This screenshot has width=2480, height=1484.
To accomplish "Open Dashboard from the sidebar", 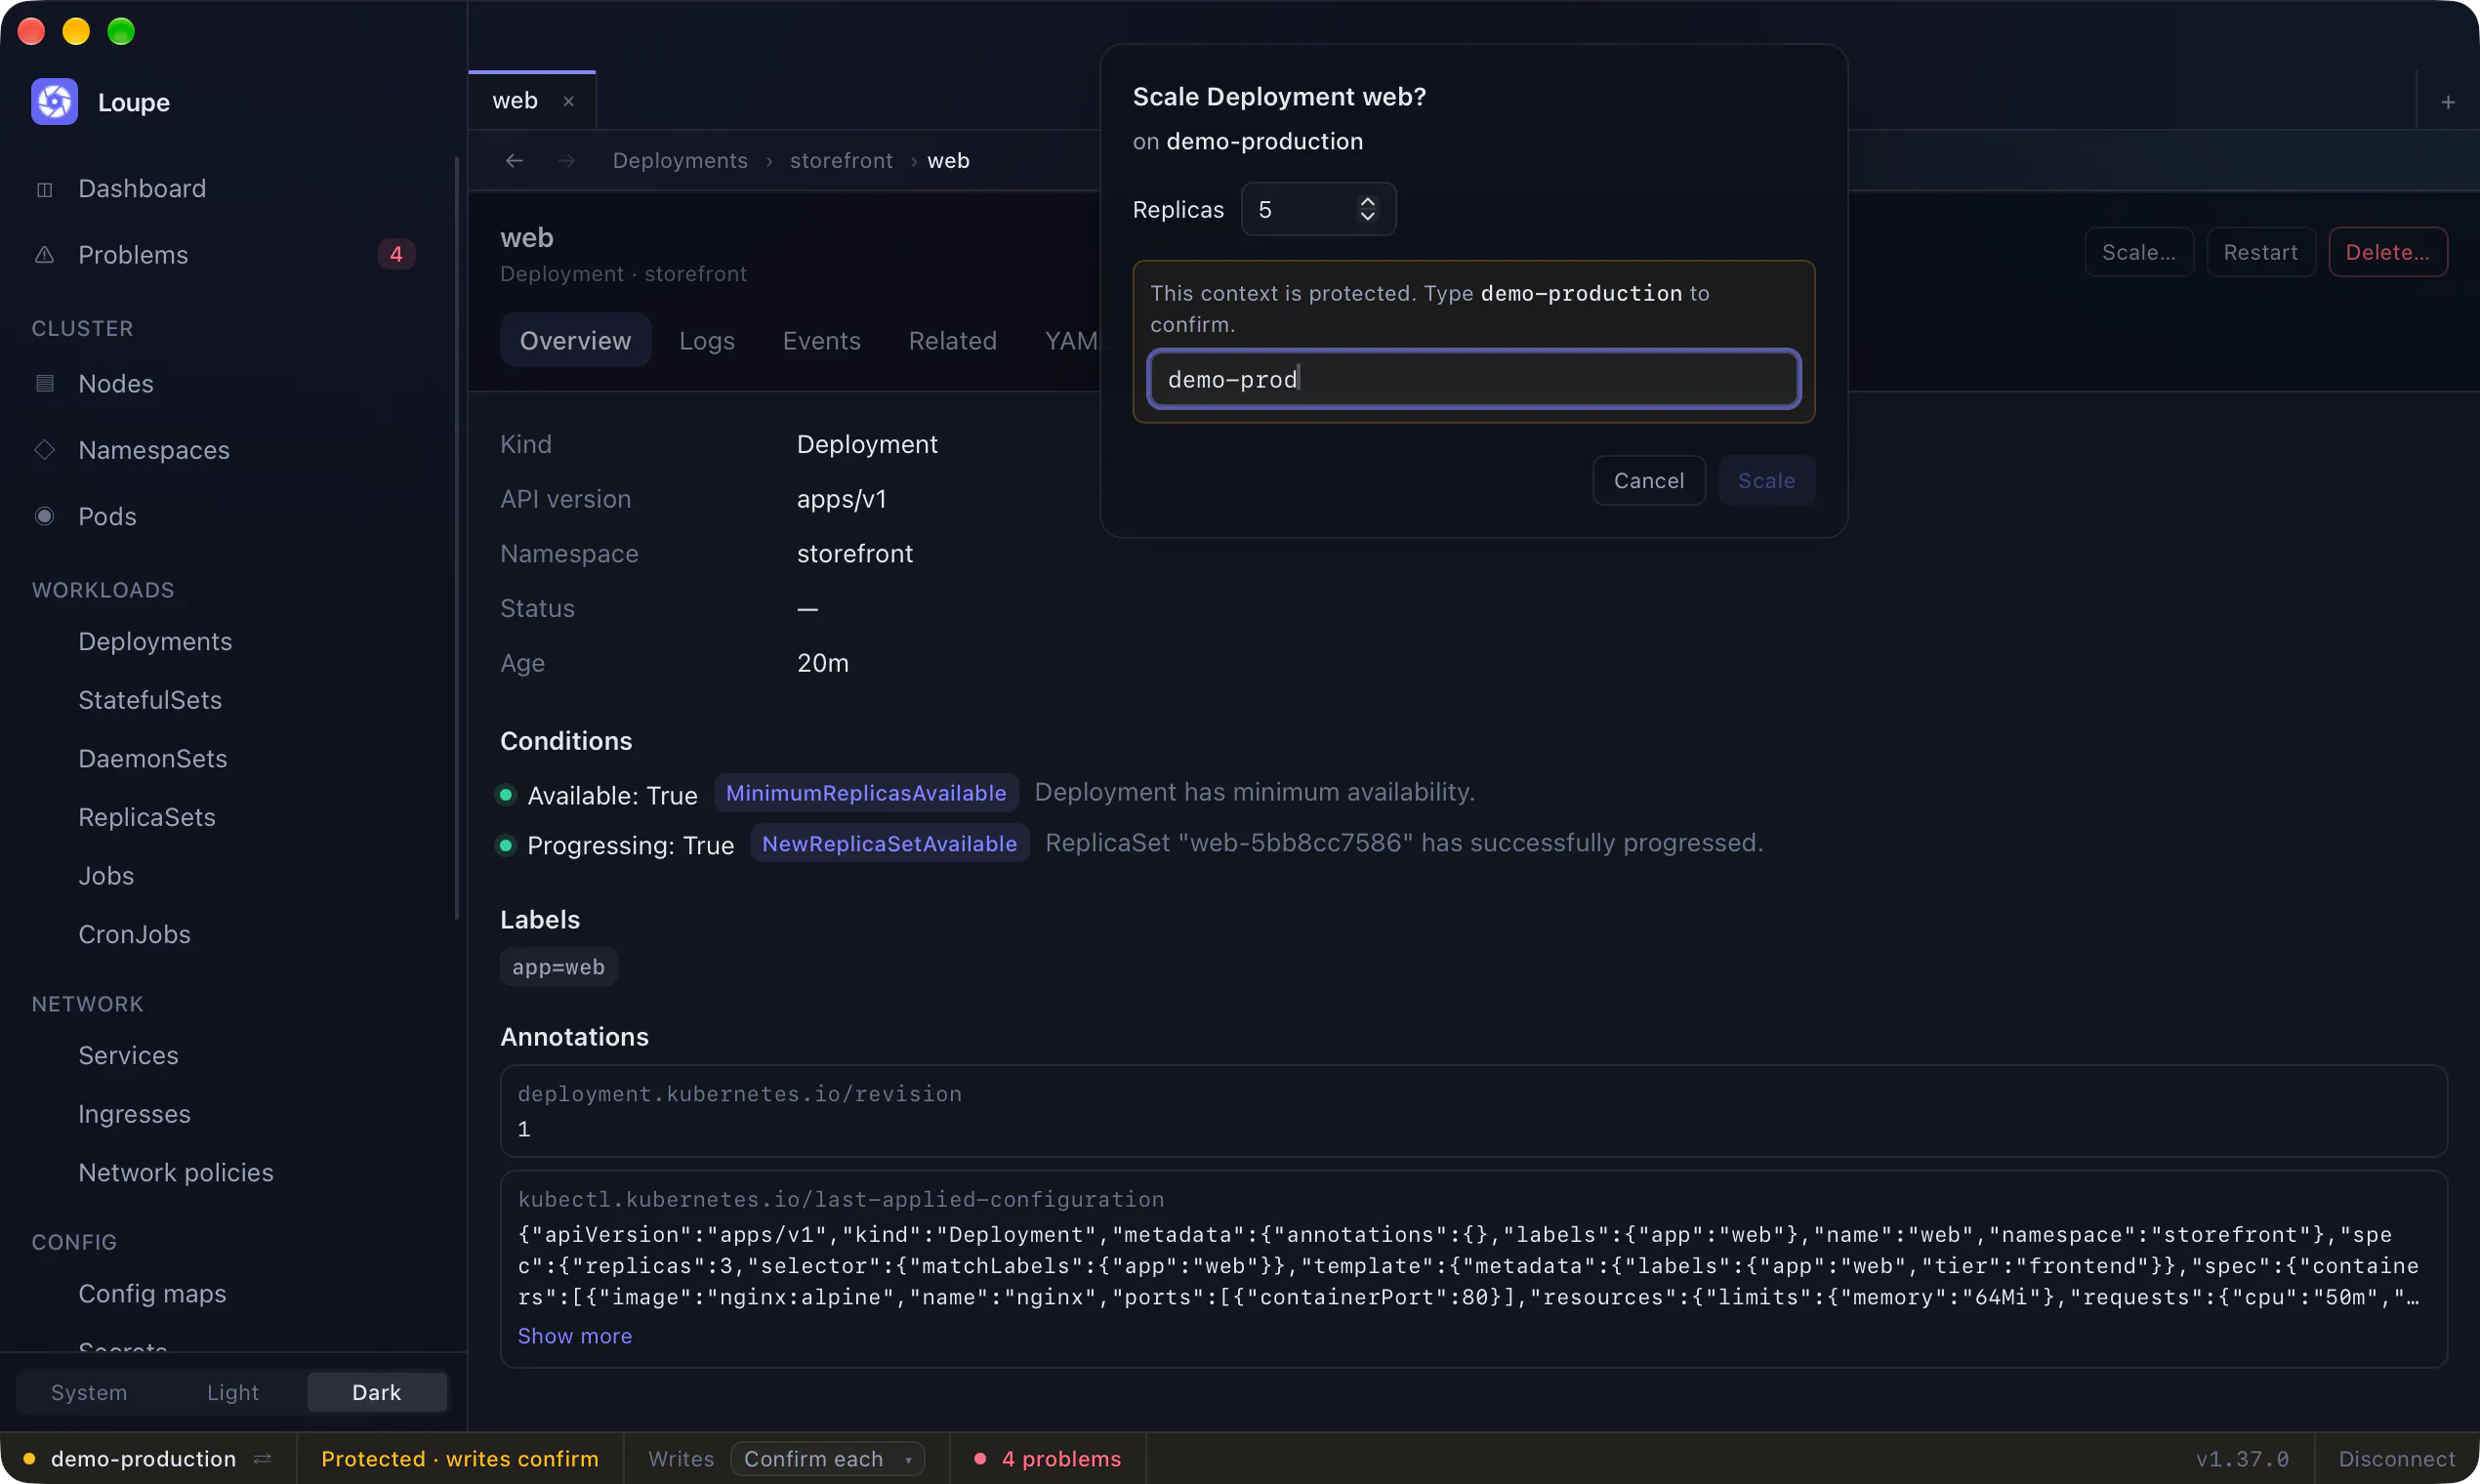I will coord(142,188).
